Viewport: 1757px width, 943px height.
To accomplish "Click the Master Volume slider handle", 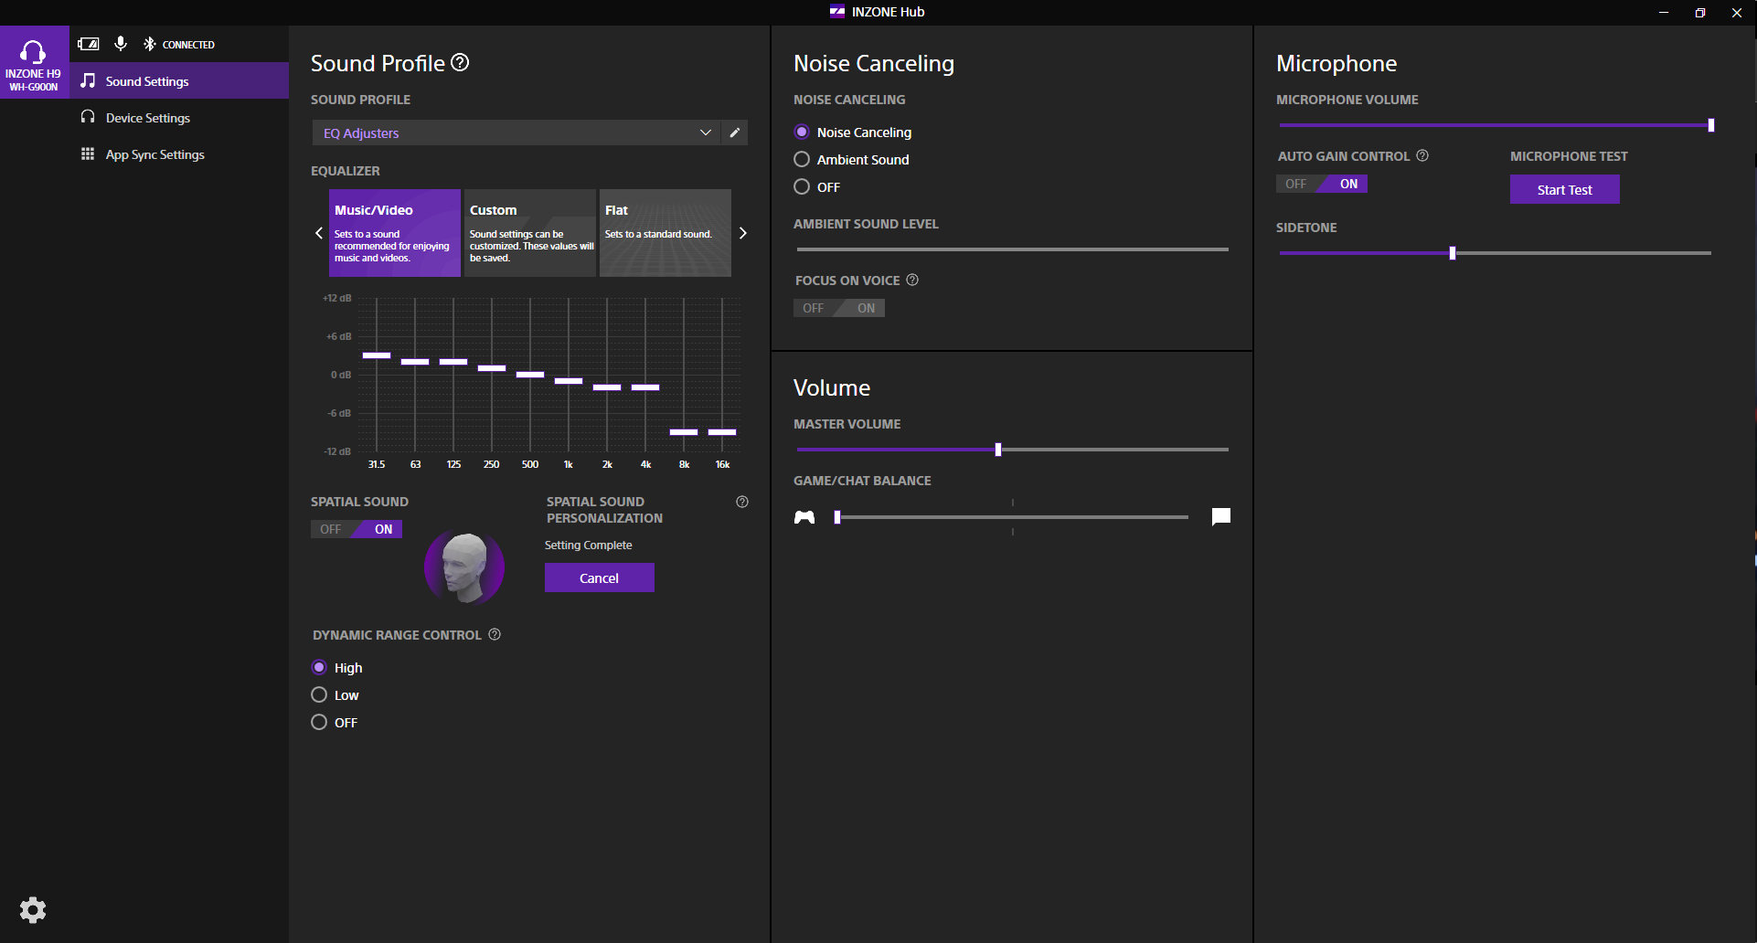I will (x=998, y=450).
